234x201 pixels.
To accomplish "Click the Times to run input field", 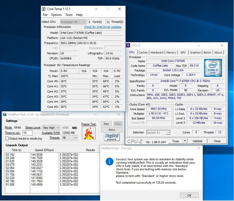I will [x=27, y=133].
